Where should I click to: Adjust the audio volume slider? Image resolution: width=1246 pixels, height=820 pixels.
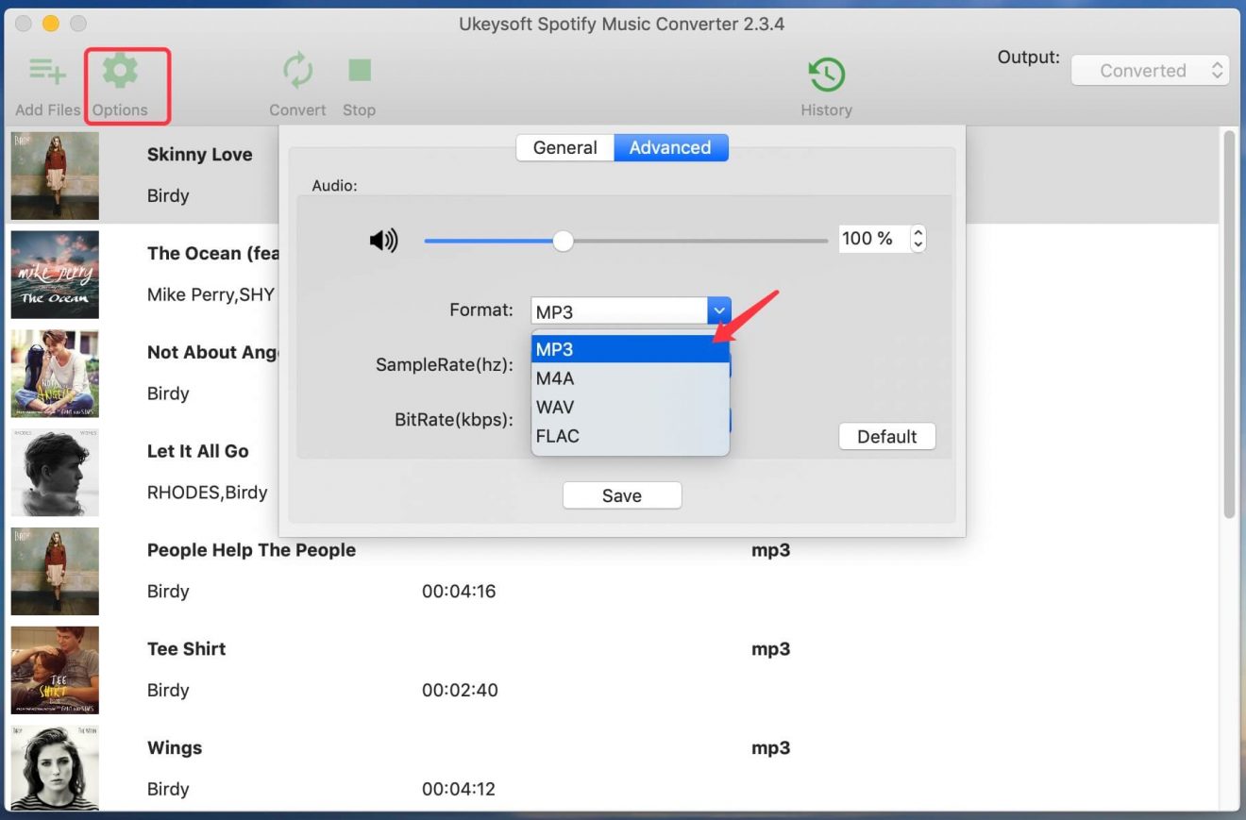[564, 242]
